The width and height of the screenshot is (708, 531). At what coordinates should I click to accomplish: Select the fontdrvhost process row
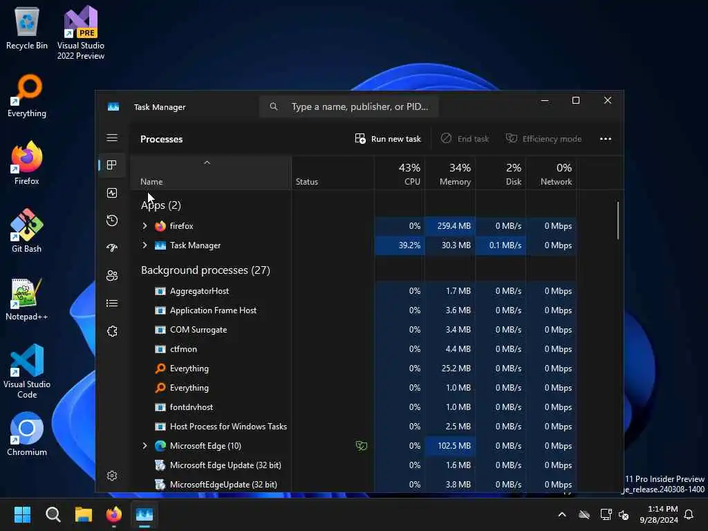point(353,407)
